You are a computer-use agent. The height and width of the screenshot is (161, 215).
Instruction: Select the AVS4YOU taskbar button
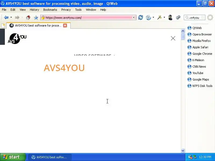(50, 157)
